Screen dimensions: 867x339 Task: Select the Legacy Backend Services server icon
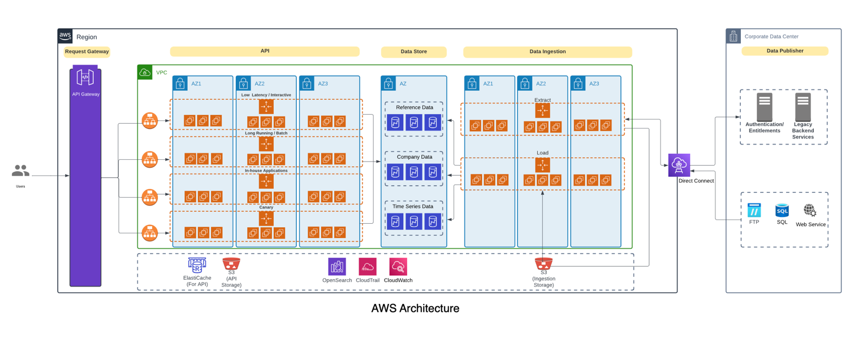[803, 107]
